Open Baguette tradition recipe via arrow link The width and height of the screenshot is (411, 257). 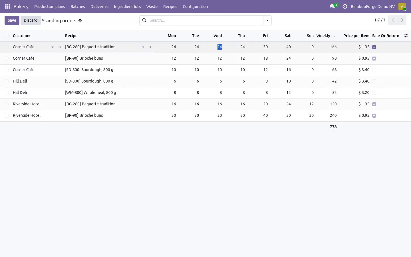[150, 47]
